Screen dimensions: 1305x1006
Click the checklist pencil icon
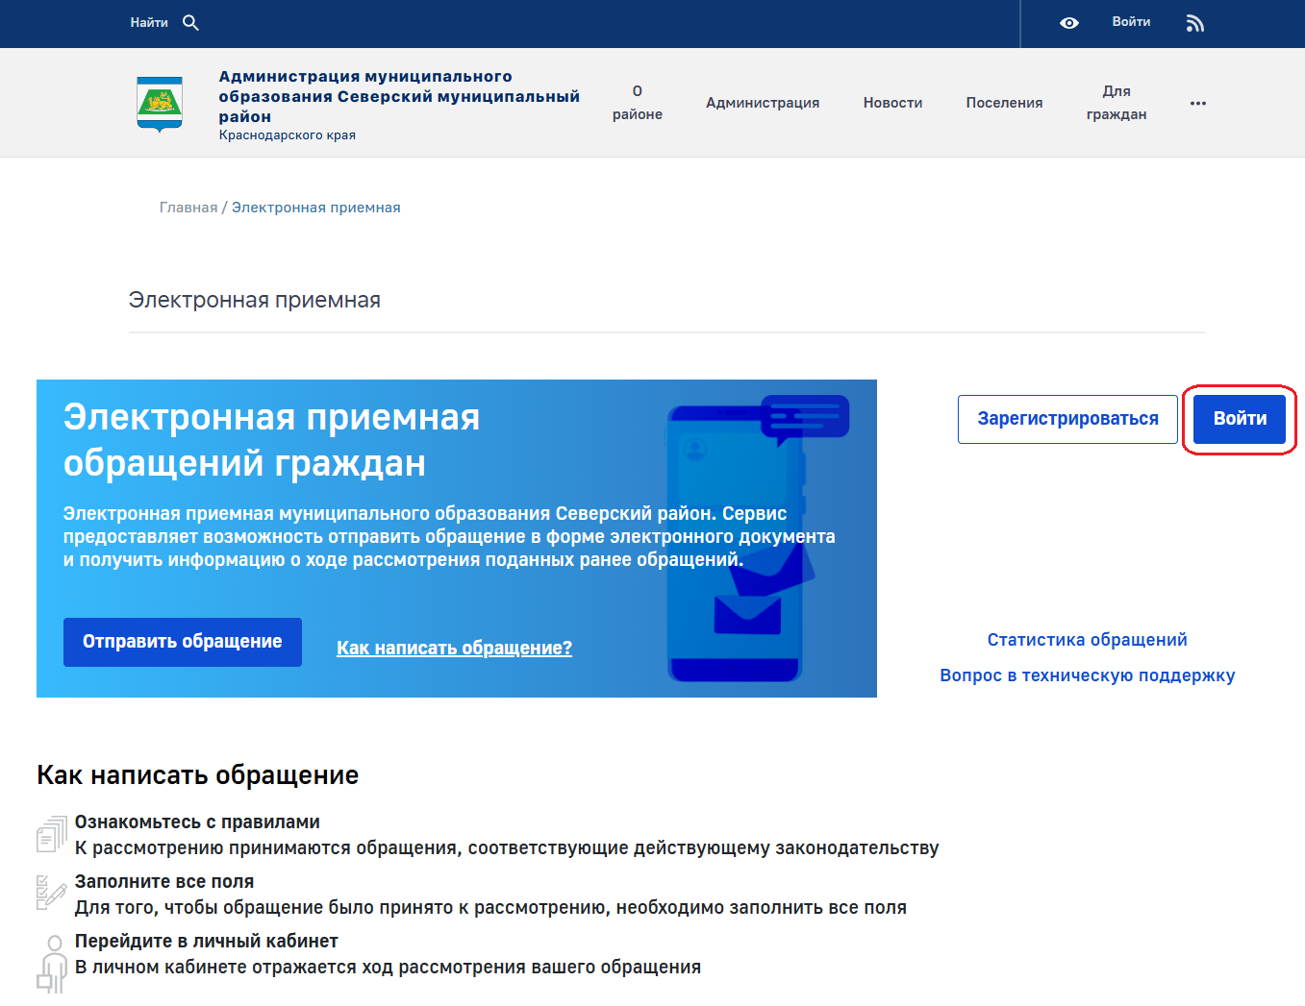(x=52, y=893)
